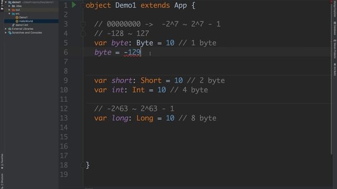Click the '// -128 ~ 127' comment
This screenshot has height=189, width=337.
click(x=122, y=34)
